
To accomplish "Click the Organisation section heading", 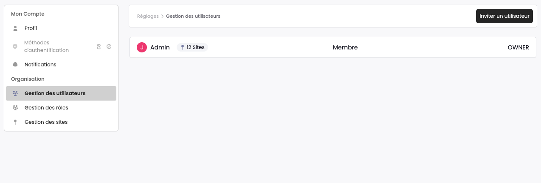I will tap(28, 79).
